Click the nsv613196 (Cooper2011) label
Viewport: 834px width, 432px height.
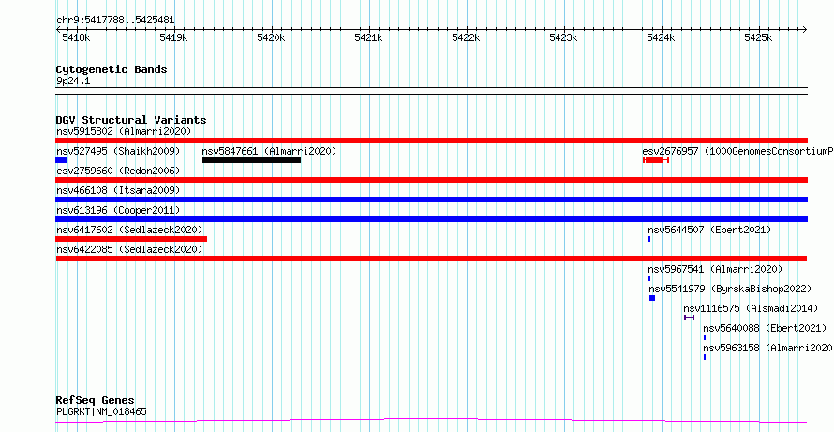pyautogui.click(x=118, y=210)
